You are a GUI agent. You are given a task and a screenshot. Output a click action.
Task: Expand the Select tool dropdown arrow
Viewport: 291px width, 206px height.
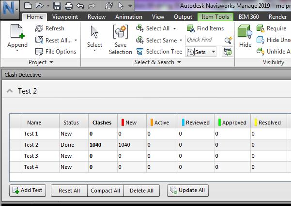click(x=94, y=51)
